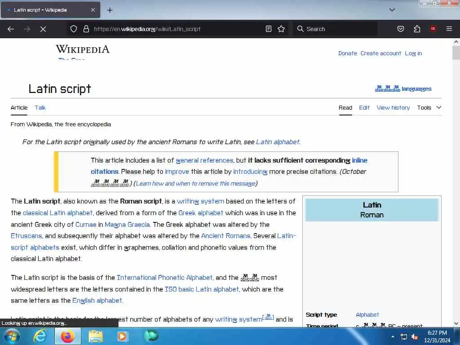Expand the Tools dropdown menu

coord(429,108)
